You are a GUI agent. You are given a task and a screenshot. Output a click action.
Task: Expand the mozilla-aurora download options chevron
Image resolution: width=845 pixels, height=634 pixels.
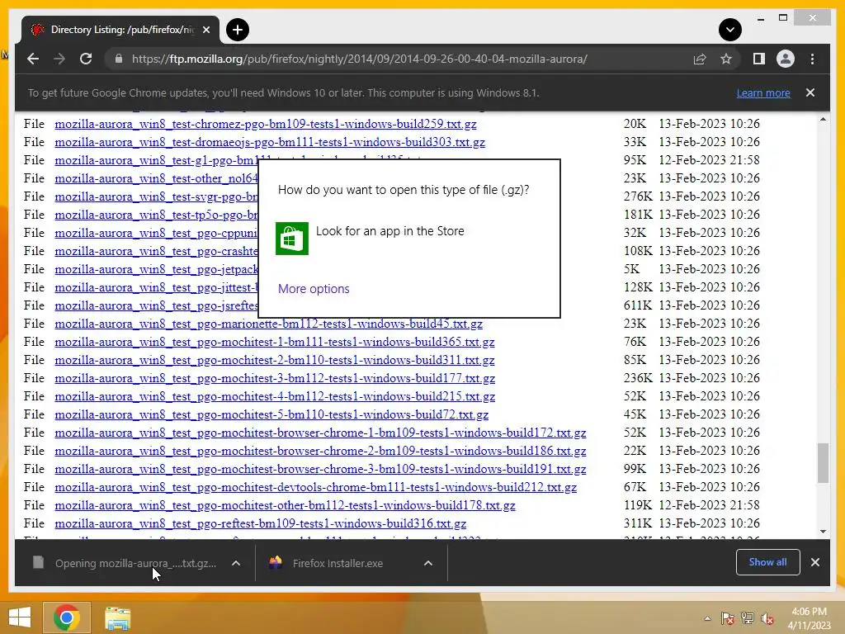[x=235, y=563]
